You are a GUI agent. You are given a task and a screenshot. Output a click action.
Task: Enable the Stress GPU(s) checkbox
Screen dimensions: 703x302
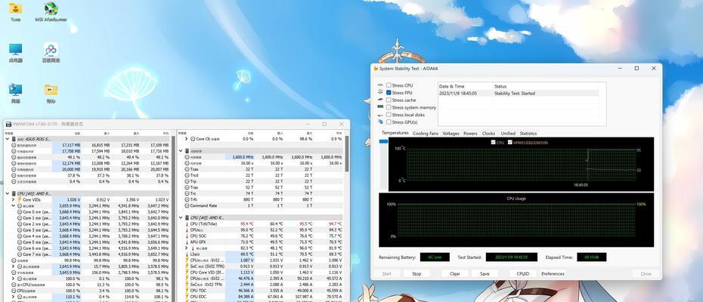(389, 122)
